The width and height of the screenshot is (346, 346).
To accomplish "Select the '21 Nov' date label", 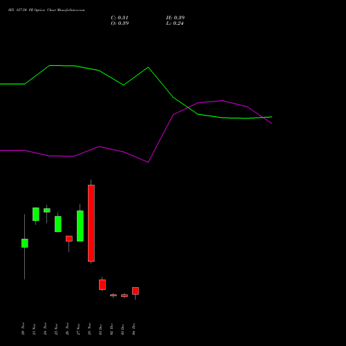I will point(34,329).
